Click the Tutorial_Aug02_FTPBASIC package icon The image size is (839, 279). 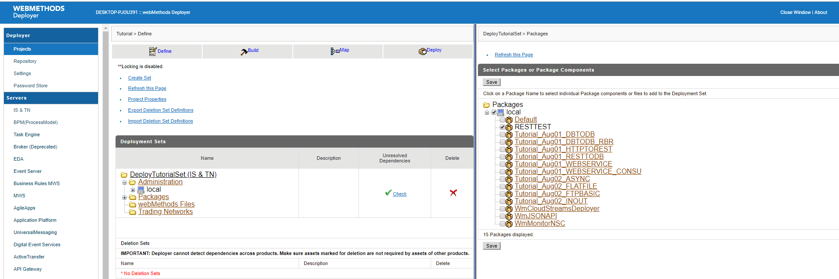coord(509,194)
